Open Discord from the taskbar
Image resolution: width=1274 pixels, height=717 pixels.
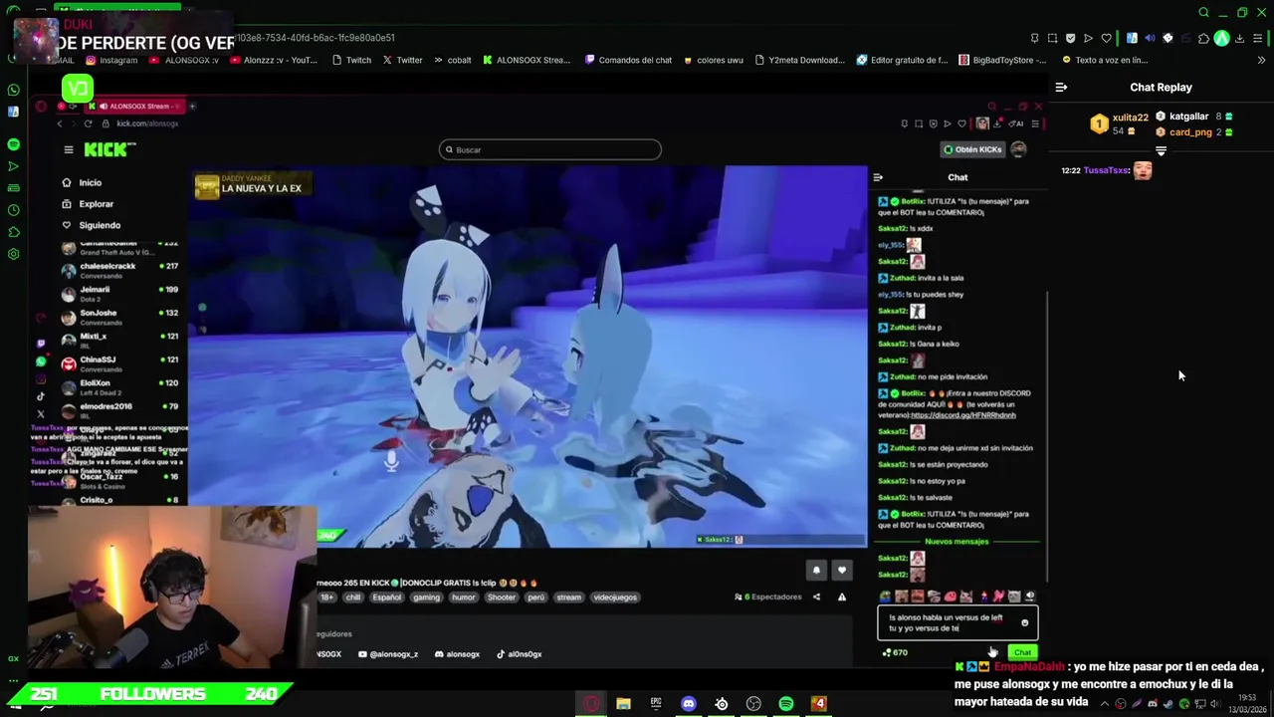coord(688,704)
